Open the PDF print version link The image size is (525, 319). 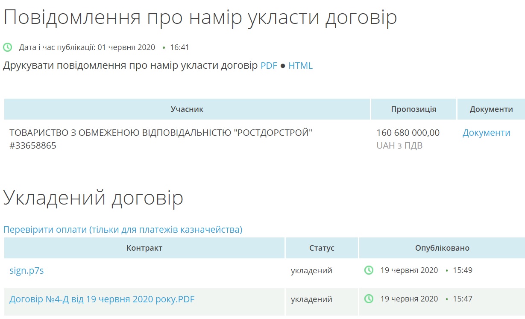(x=269, y=66)
